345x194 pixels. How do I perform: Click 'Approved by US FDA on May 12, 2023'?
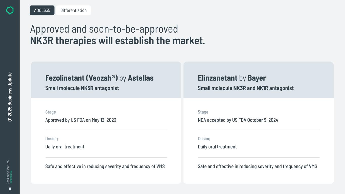click(x=81, y=120)
